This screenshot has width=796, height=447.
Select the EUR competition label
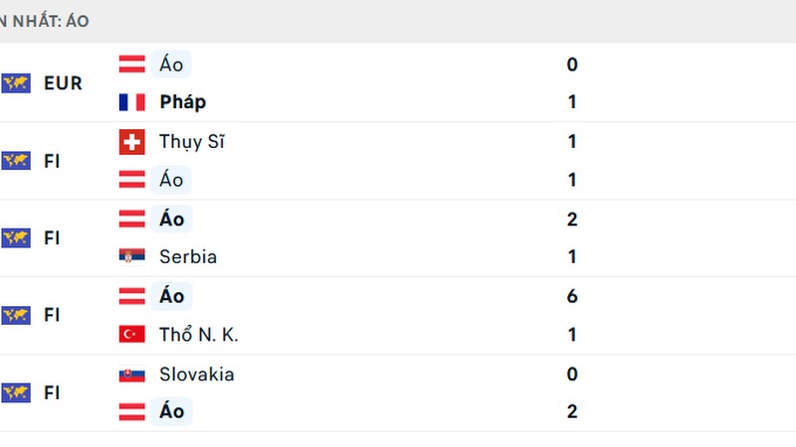tap(63, 83)
